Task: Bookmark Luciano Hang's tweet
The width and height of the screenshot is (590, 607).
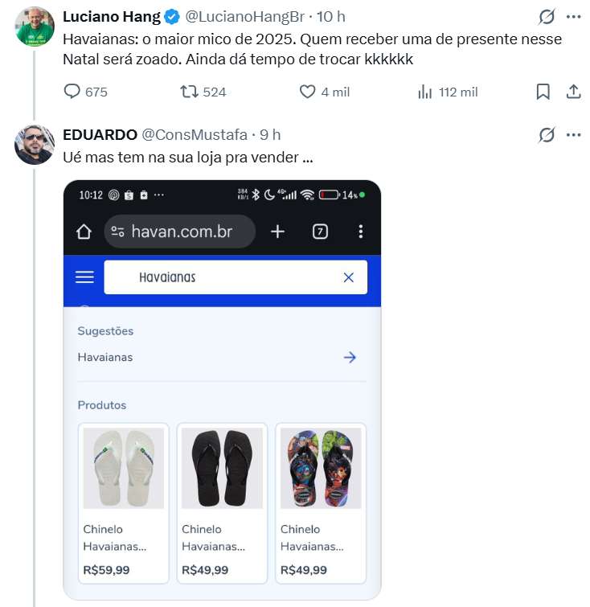Action: point(543,92)
